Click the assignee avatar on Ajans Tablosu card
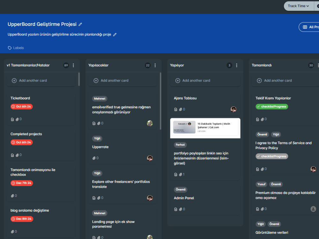 click(x=234, y=109)
